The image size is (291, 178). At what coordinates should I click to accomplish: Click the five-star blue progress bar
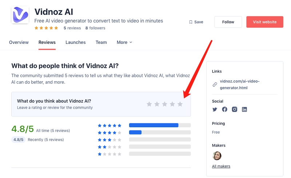pyautogui.click(x=154, y=125)
